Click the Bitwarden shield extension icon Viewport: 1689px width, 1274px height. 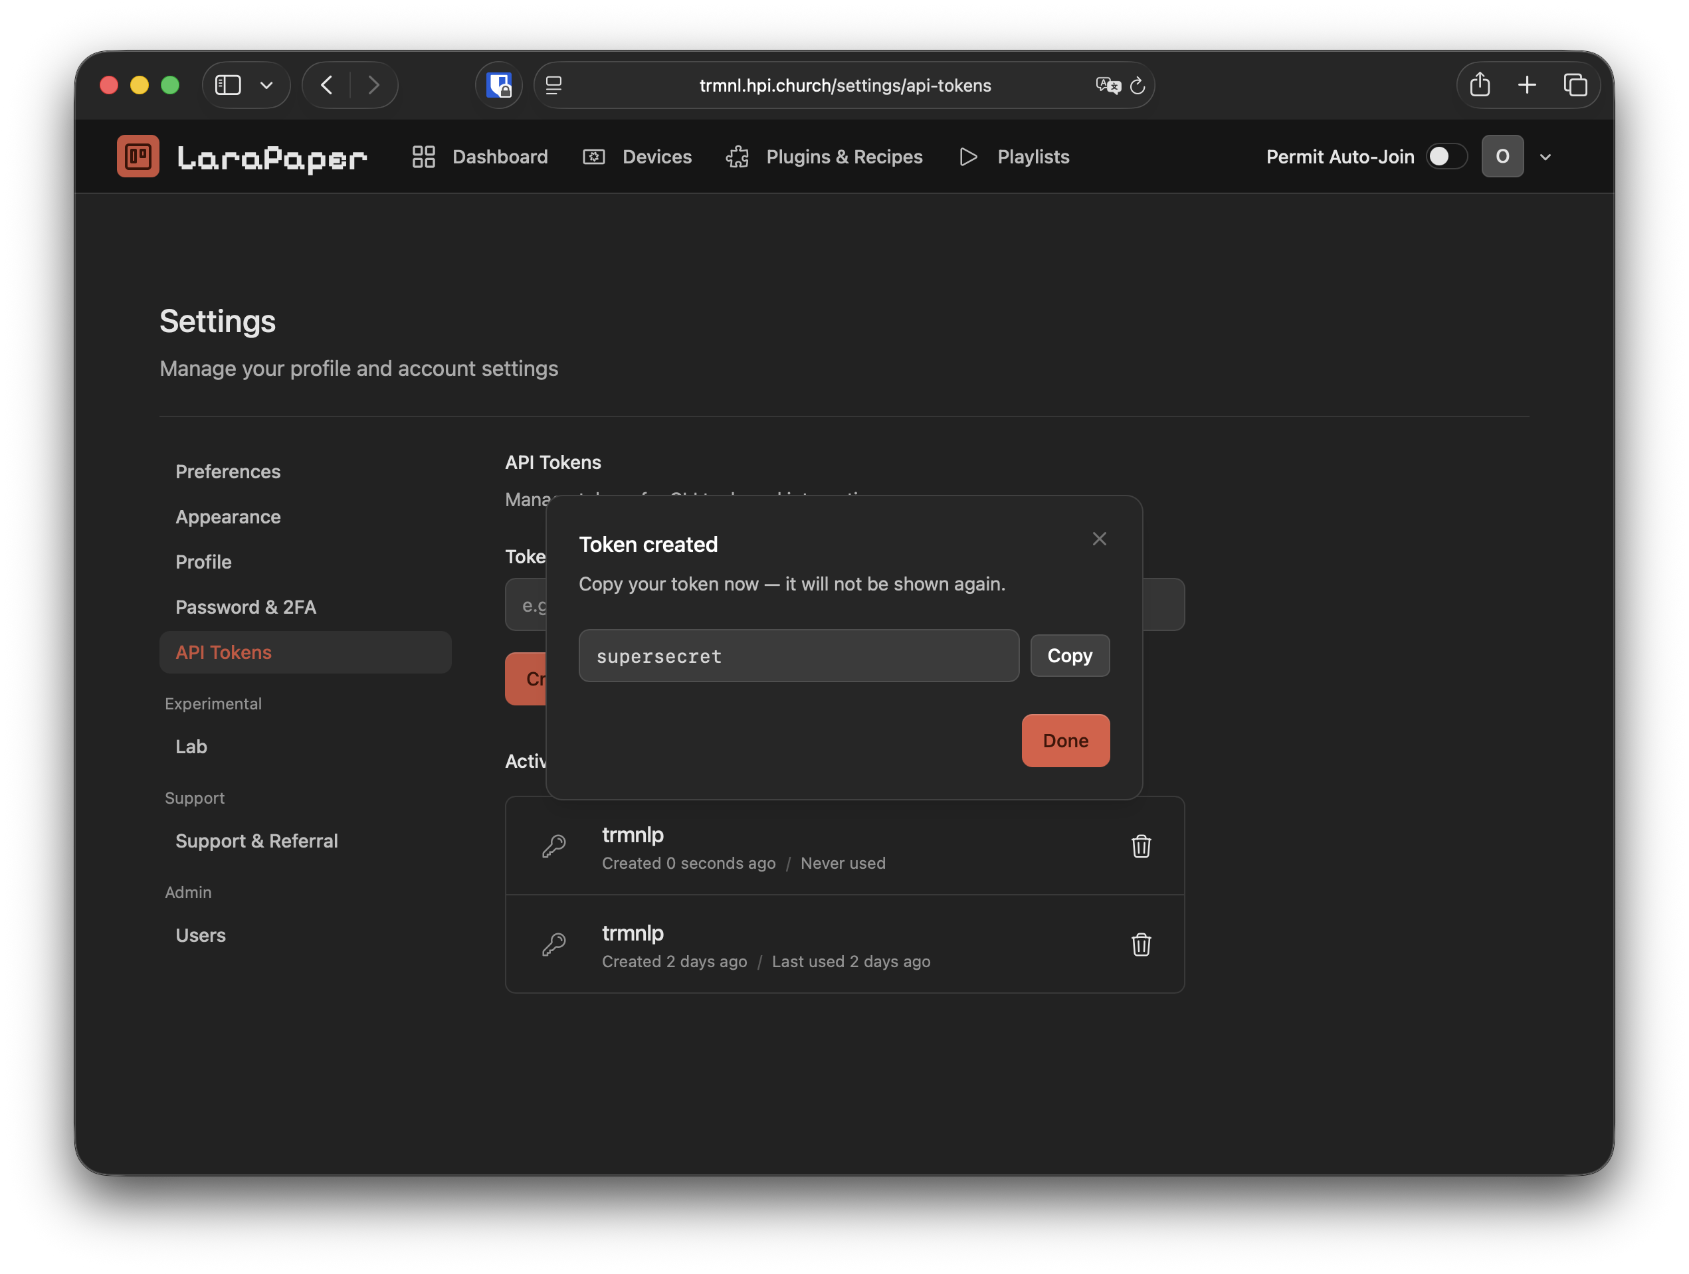coord(500,85)
